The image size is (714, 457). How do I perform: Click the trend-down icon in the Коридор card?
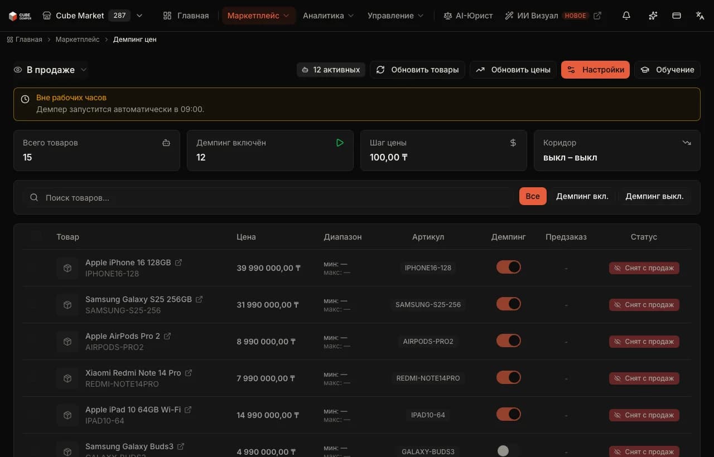[687, 143]
